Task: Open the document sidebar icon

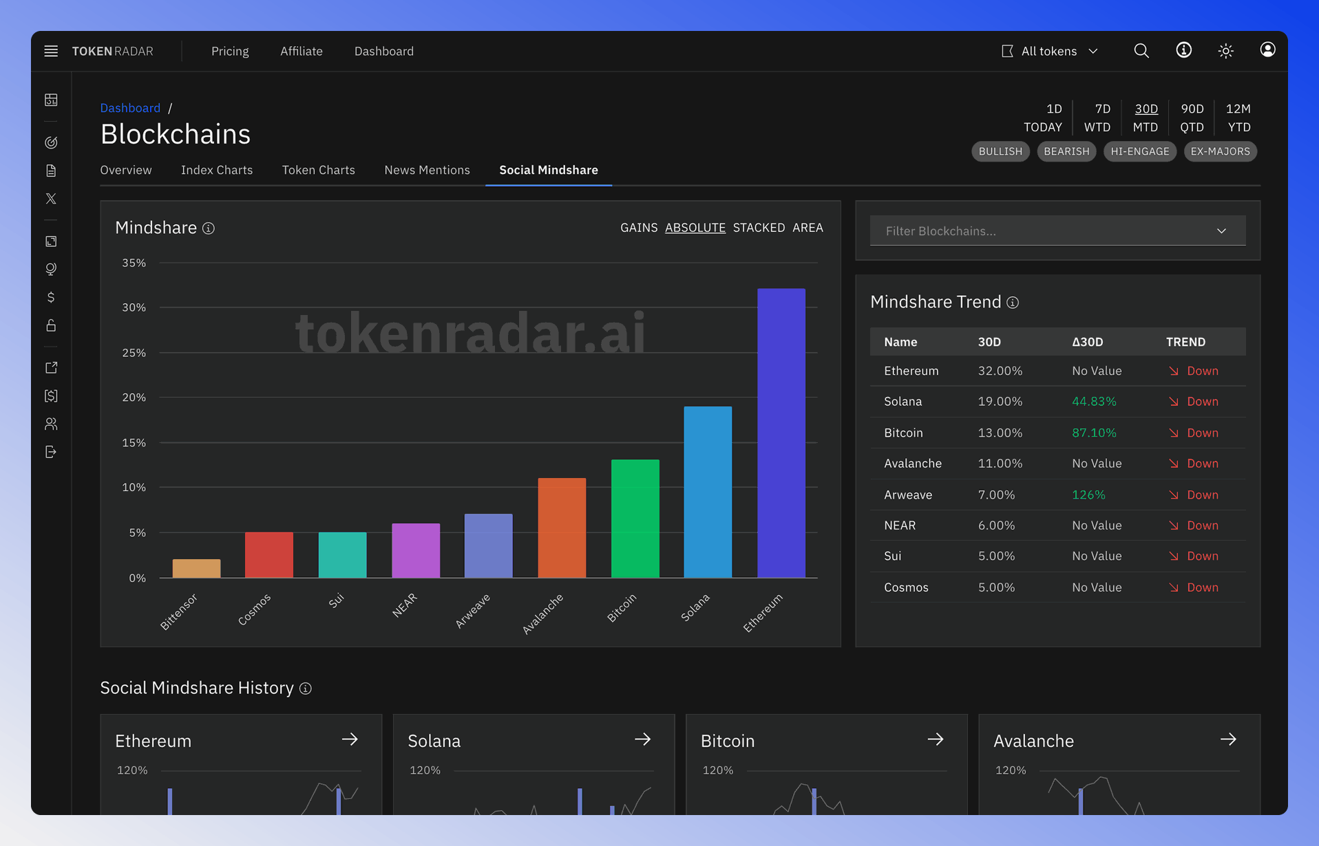Action: [51, 171]
